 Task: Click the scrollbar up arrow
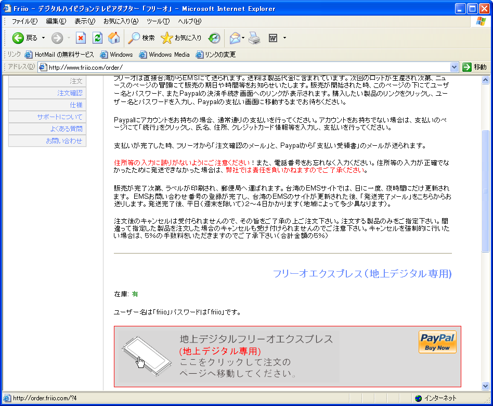click(485, 80)
